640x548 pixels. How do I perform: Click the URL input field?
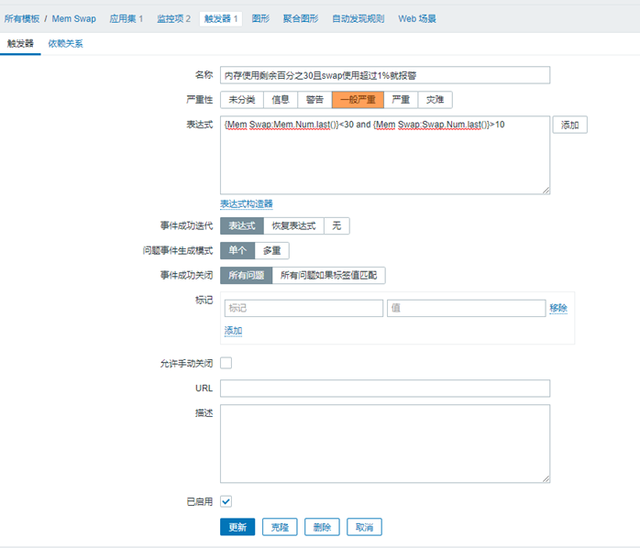click(x=385, y=389)
